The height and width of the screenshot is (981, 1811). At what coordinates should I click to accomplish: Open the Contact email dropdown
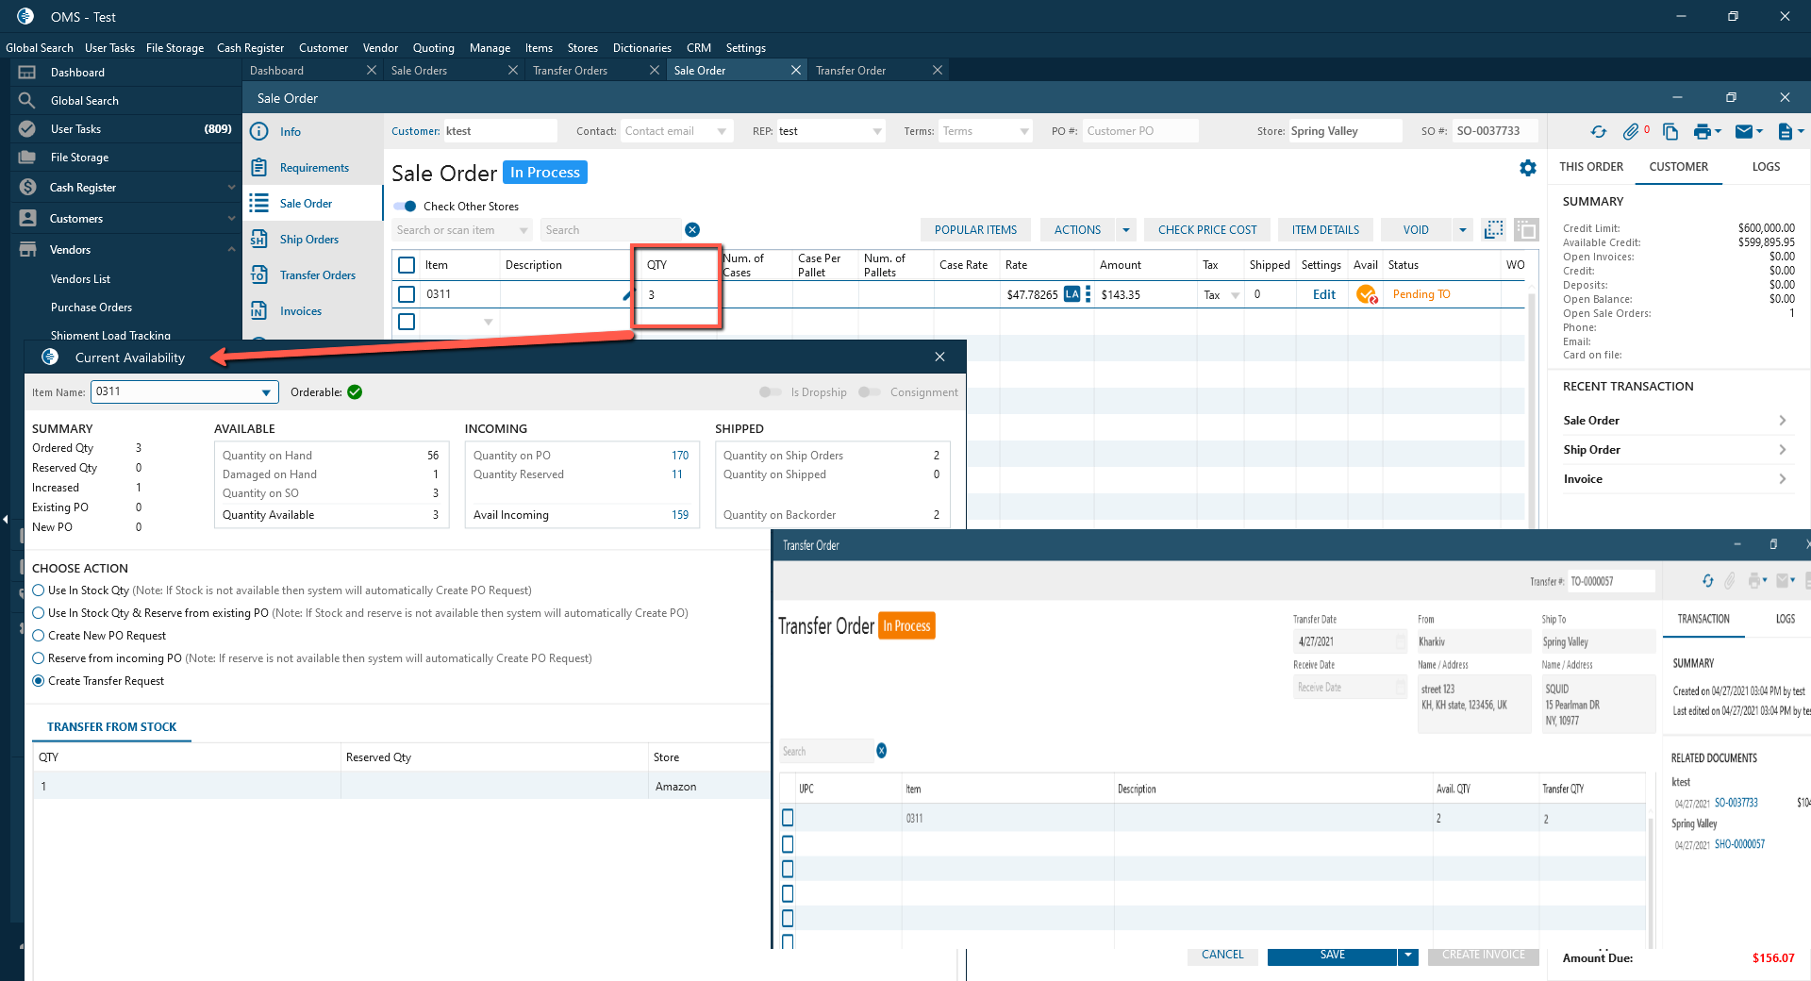(x=722, y=132)
